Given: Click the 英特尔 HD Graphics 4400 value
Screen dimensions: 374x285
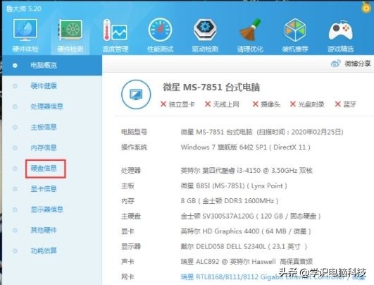Looking at the screenshot, I should coord(246,231).
